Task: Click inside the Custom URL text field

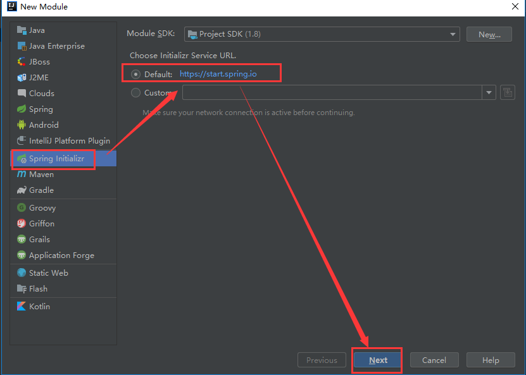Action: point(332,92)
